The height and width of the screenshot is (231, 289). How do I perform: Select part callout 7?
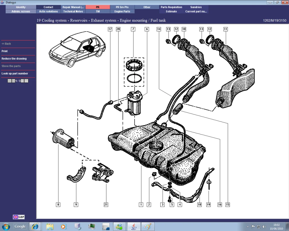coord(133,29)
